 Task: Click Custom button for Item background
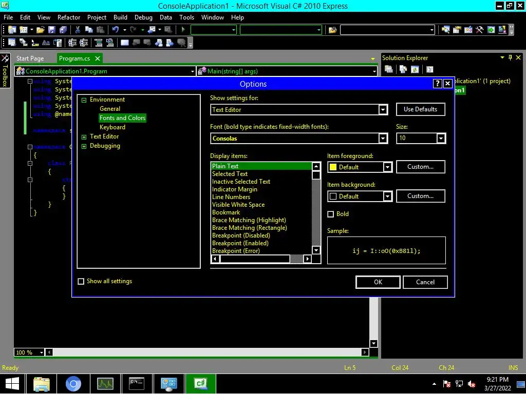(421, 196)
